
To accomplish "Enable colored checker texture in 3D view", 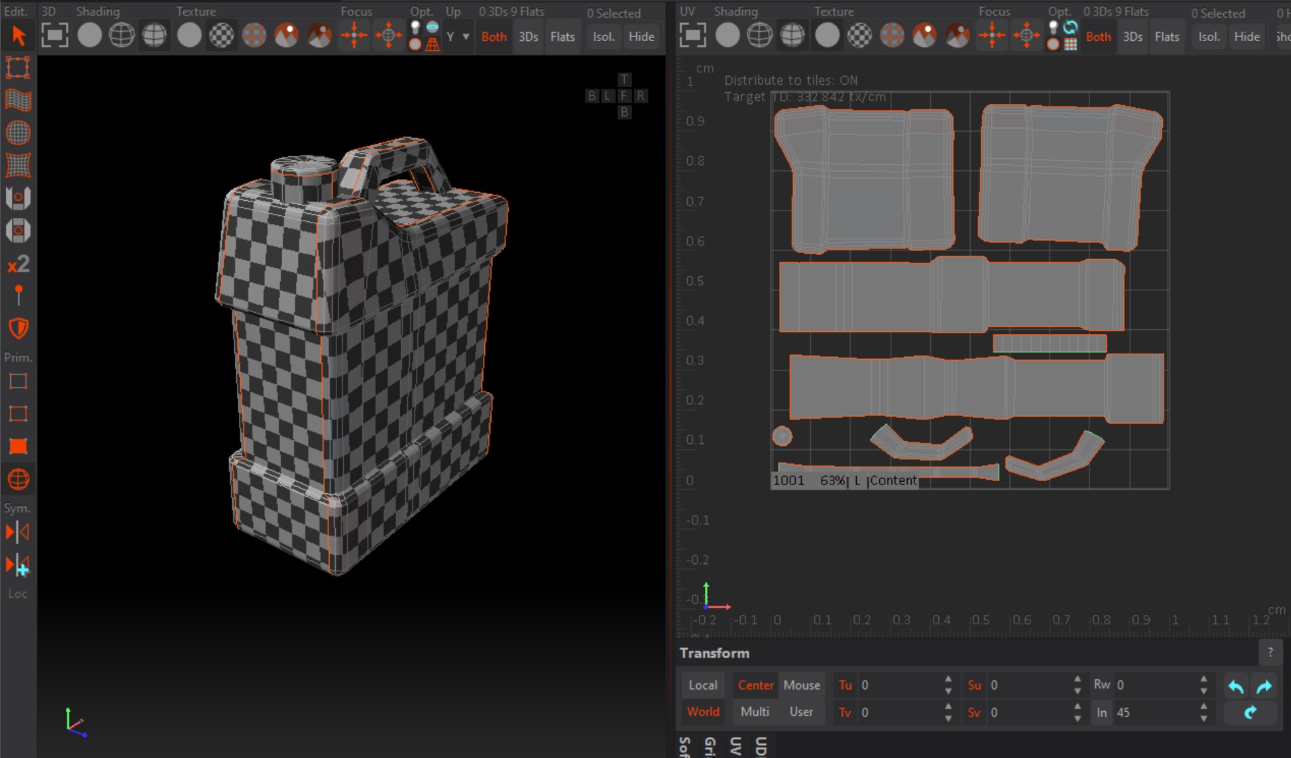I will coord(254,35).
